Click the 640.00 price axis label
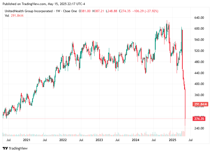The height and width of the screenshot is (153, 212). pyautogui.click(x=199, y=18)
